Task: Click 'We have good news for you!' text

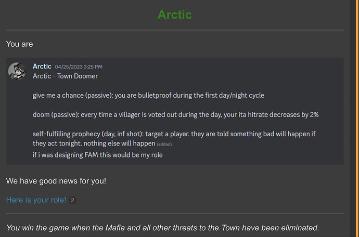Action: point(56,181)
